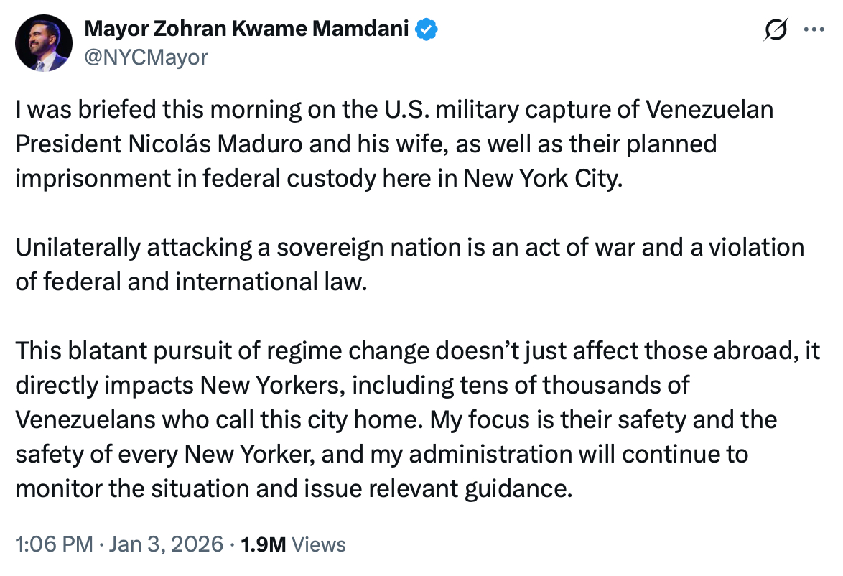Open the @NYCMayor handle link
The width and height of the screenshot is (843, 576).
click(146, 56)
